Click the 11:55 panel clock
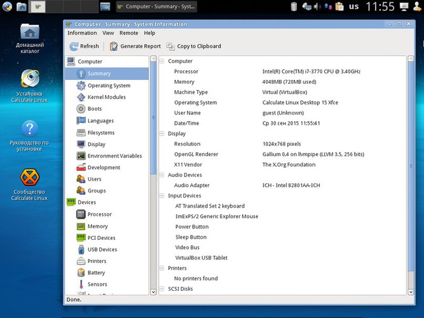Image resolution: width=424 pixels, height=318 pixels. [380, 7]
